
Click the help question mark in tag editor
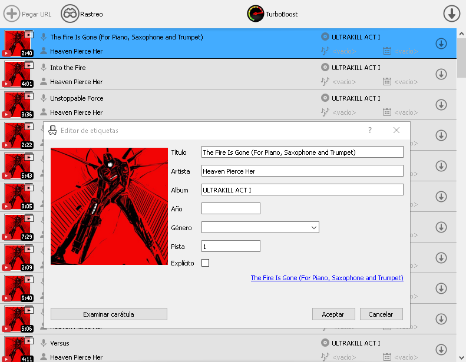pyautogui.click(x=370, y=130)
